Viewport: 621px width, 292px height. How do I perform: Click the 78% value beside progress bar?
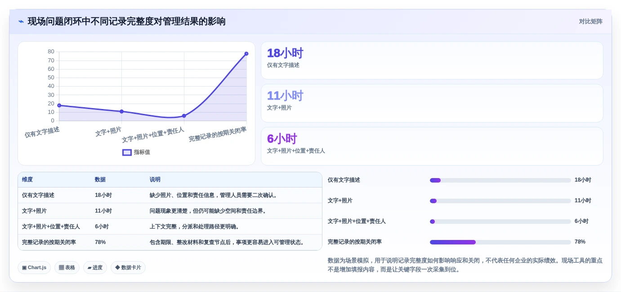[x=580, y=242]
